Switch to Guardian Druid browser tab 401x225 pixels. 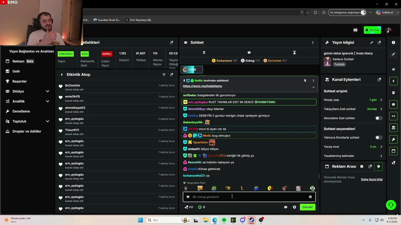pyautogui.click(x=107, y=20)
